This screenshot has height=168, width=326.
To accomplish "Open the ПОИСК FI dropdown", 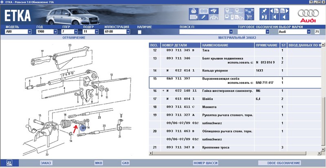I will (231, 32).
